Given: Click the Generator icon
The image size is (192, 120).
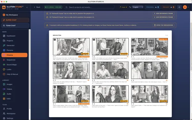Looking at the screenshot, I should coord(4,45).
